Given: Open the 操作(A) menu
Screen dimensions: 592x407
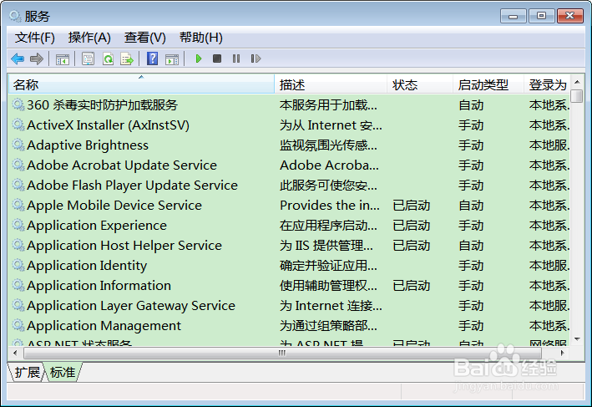Looking at the screenshot, I should (x=89, y=38).
